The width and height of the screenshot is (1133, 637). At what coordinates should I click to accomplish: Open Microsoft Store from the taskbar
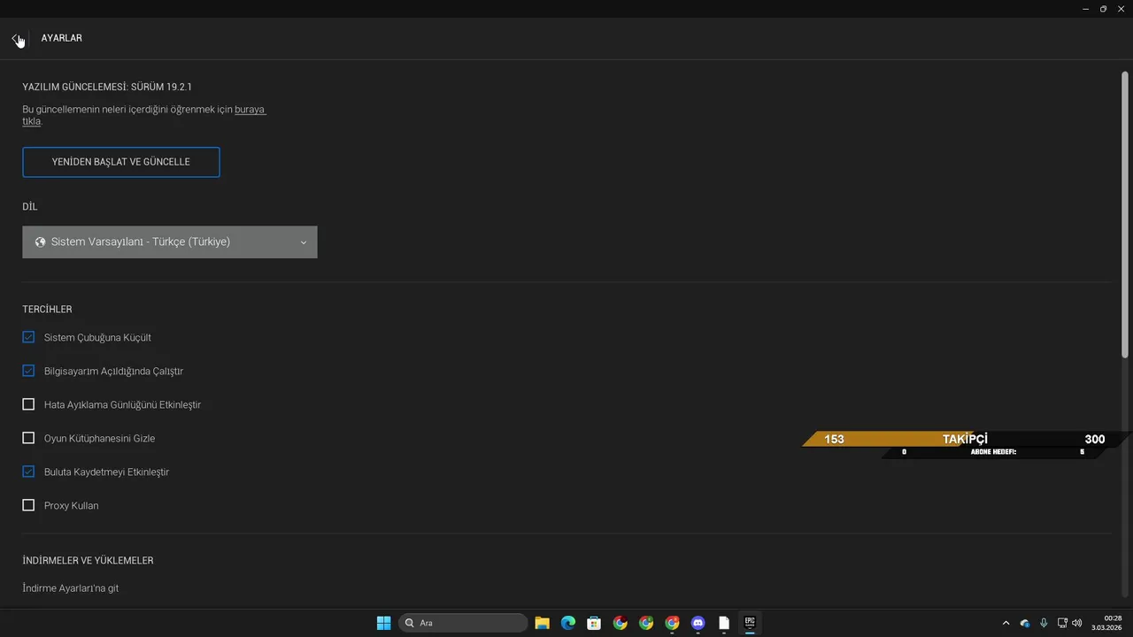click(x=594, y=623)
